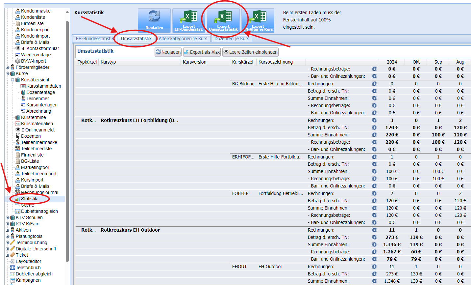
Task: Open Statistik in the sidebar tree
Action: 29,199
